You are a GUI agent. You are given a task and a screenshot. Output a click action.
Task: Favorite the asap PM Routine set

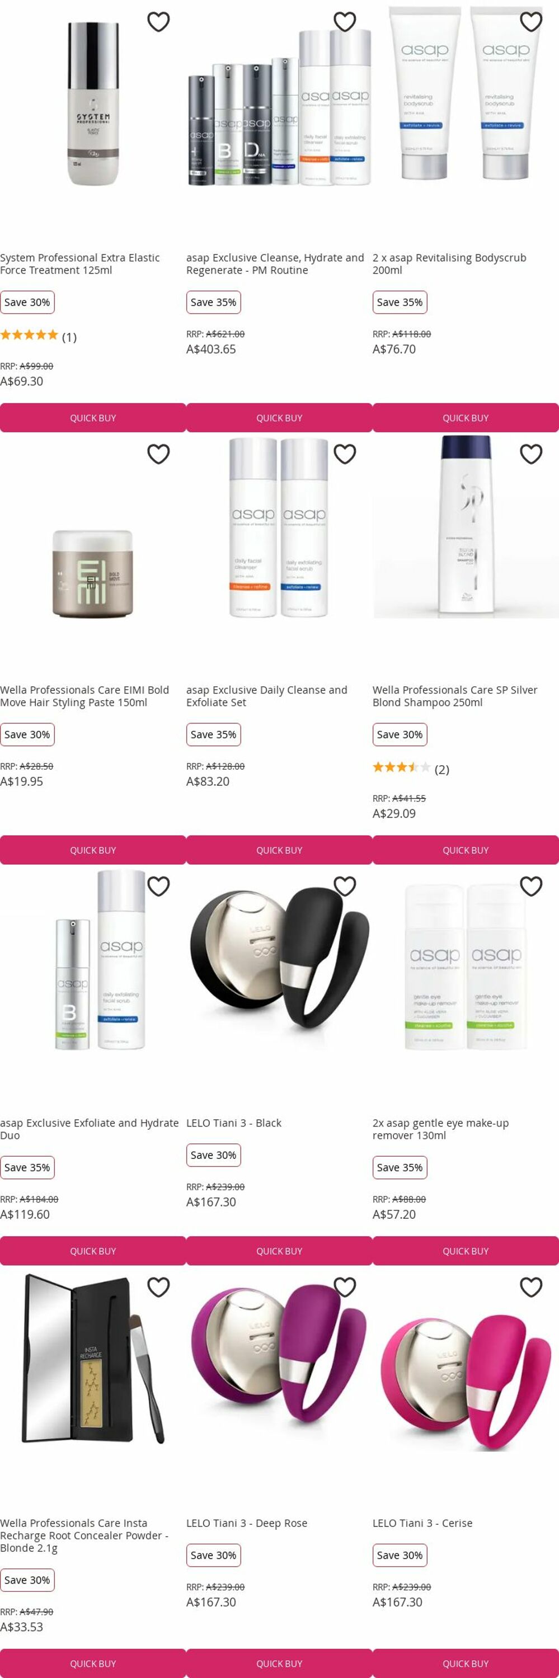click(x=345, y=21)
